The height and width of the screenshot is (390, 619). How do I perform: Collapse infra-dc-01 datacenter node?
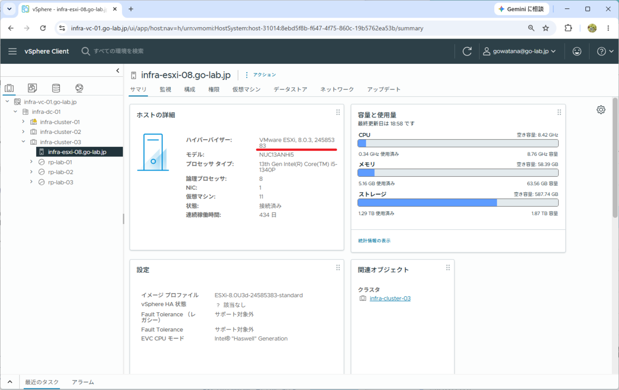click(15, 112)
